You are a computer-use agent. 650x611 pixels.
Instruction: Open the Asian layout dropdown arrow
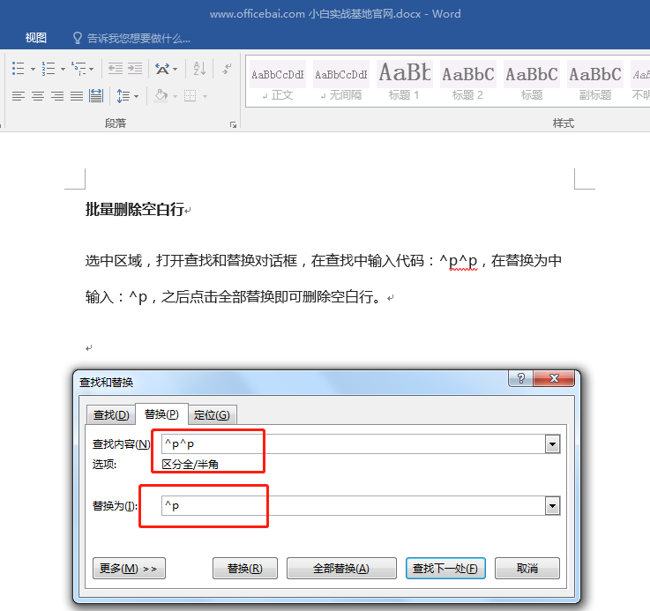coord(176,69)
